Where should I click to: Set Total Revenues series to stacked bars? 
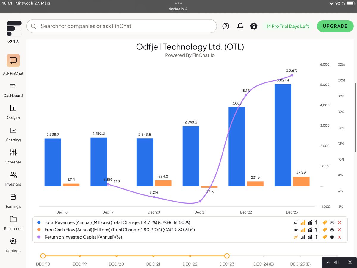pos(310,222)
